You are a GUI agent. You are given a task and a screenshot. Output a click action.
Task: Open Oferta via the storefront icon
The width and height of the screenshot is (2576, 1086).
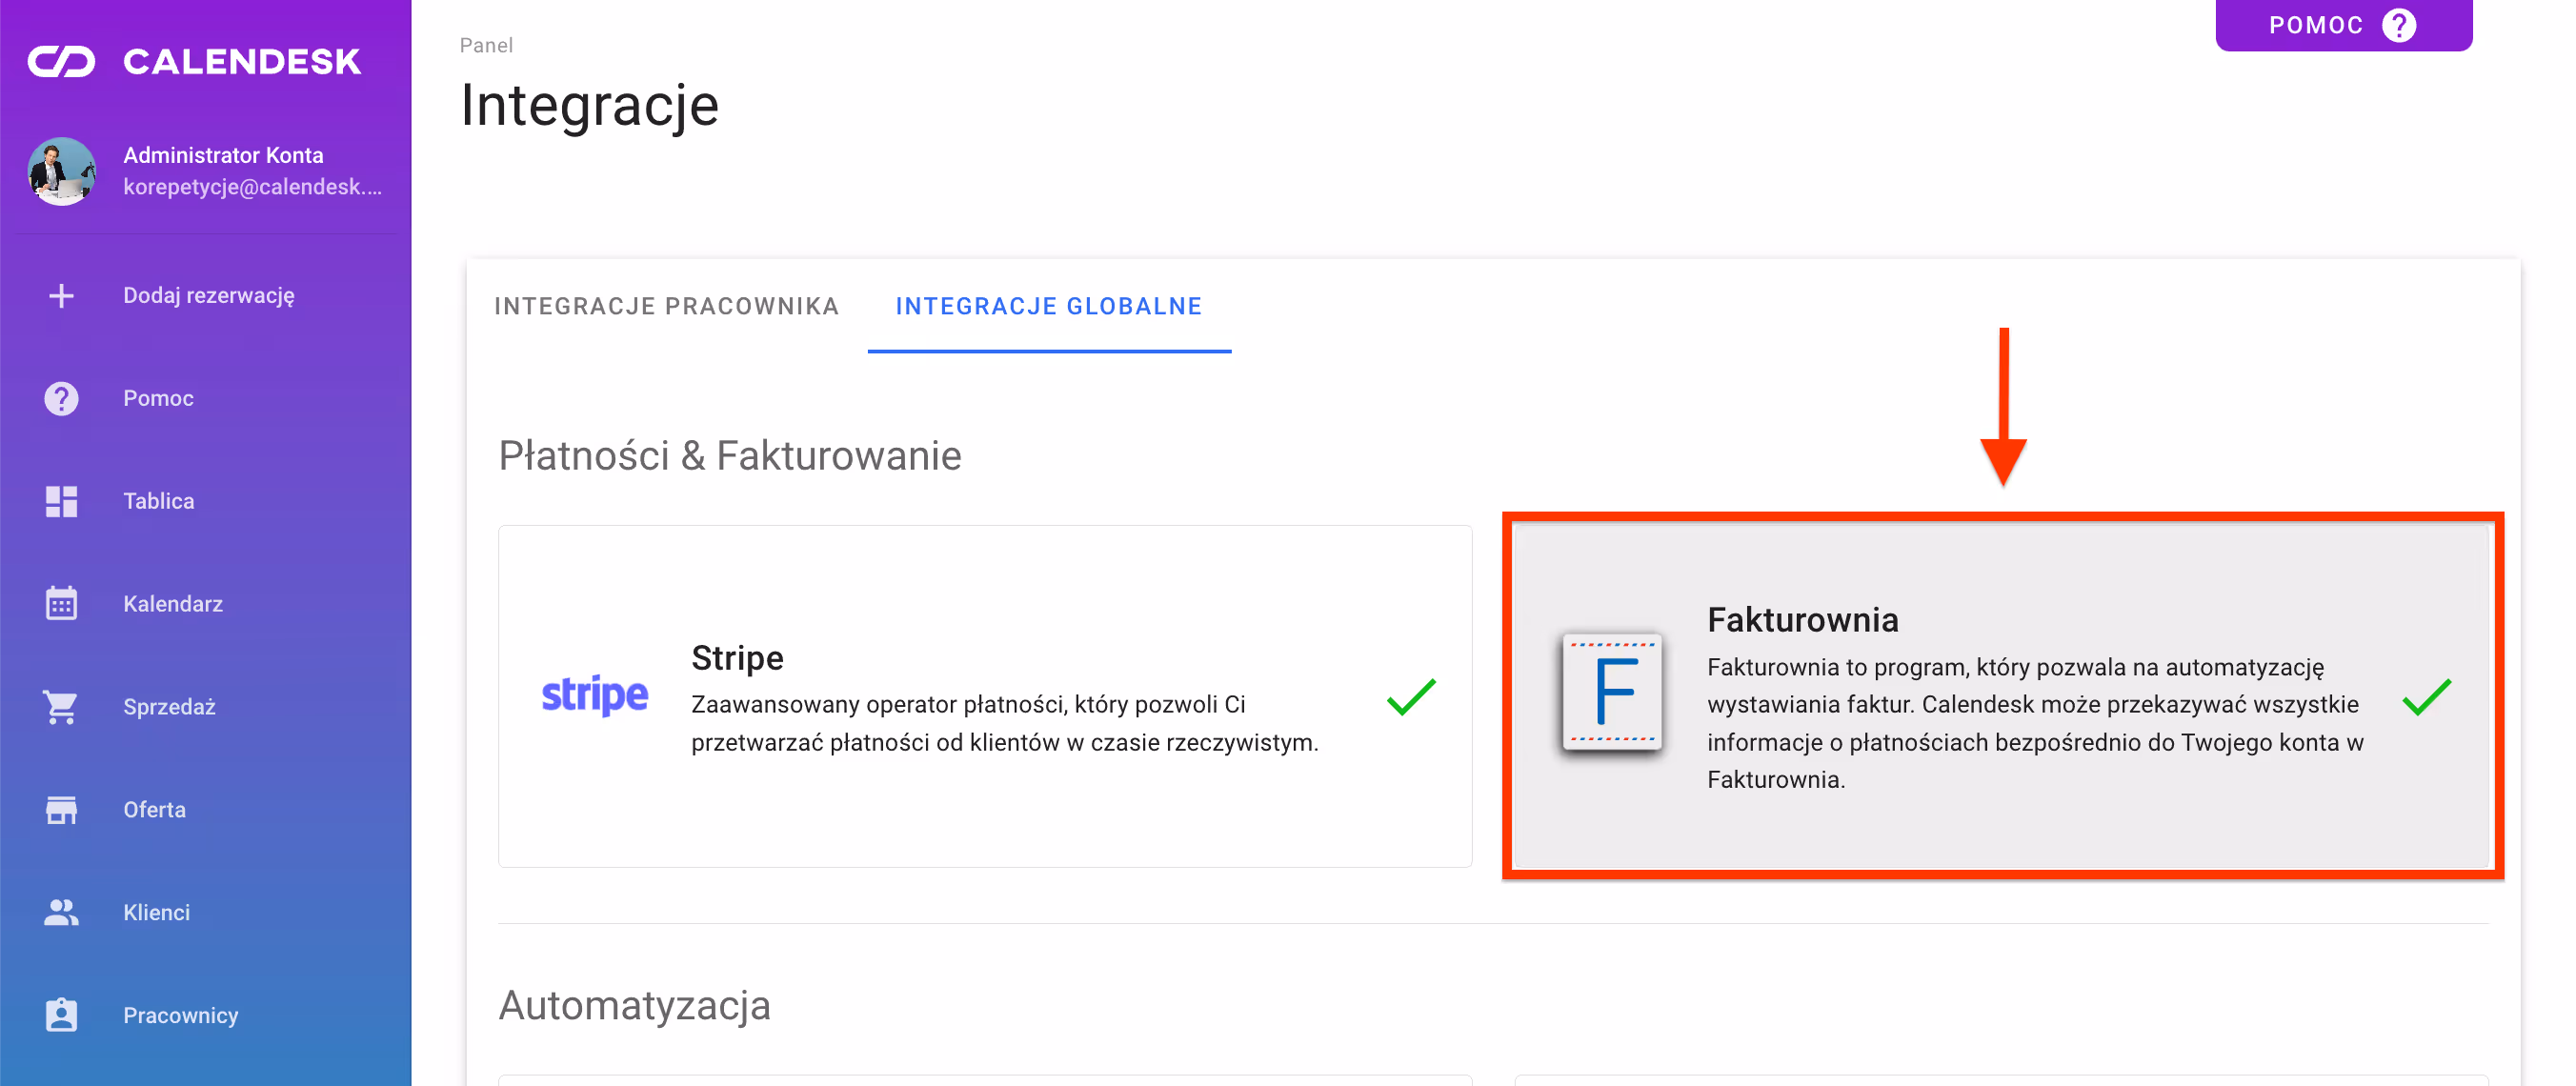61,809
